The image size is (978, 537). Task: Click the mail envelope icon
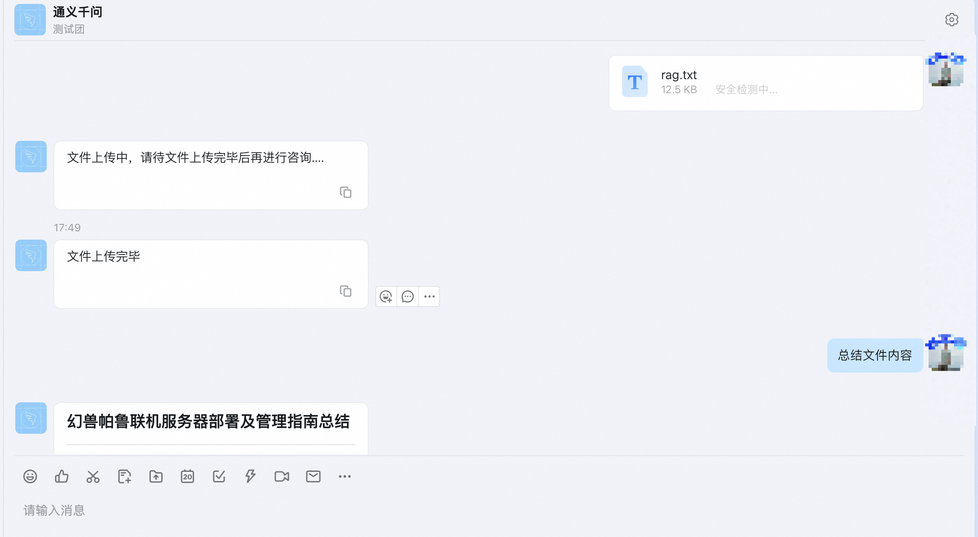click(313, 476)
